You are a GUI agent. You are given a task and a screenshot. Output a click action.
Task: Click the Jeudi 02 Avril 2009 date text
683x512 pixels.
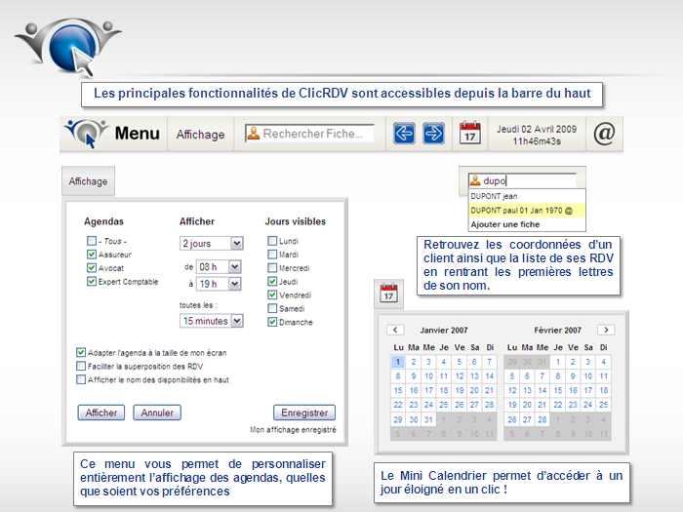tap(537, 130)
